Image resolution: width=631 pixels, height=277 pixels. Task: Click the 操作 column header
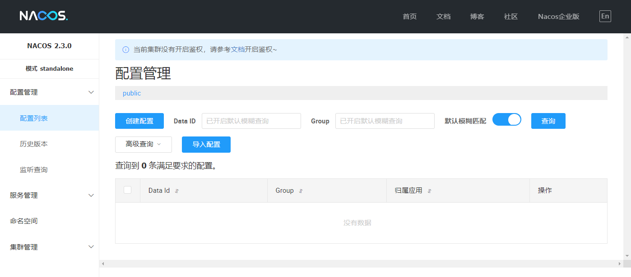(545, 191)
